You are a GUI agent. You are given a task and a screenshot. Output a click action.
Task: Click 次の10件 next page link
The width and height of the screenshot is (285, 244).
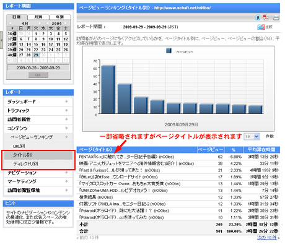266,238
